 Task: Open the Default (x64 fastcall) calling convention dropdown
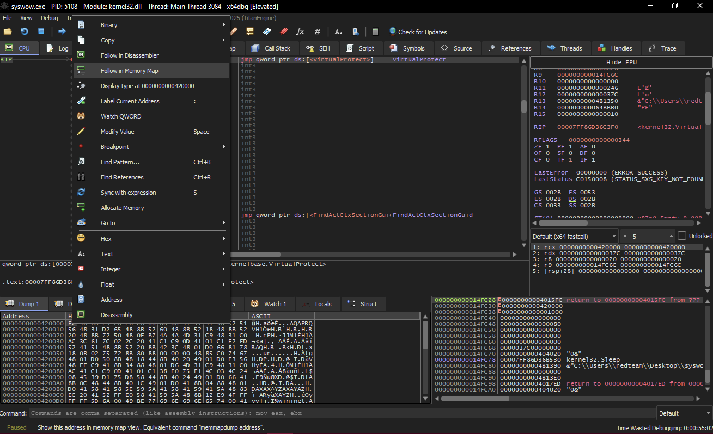coord(574,236)
